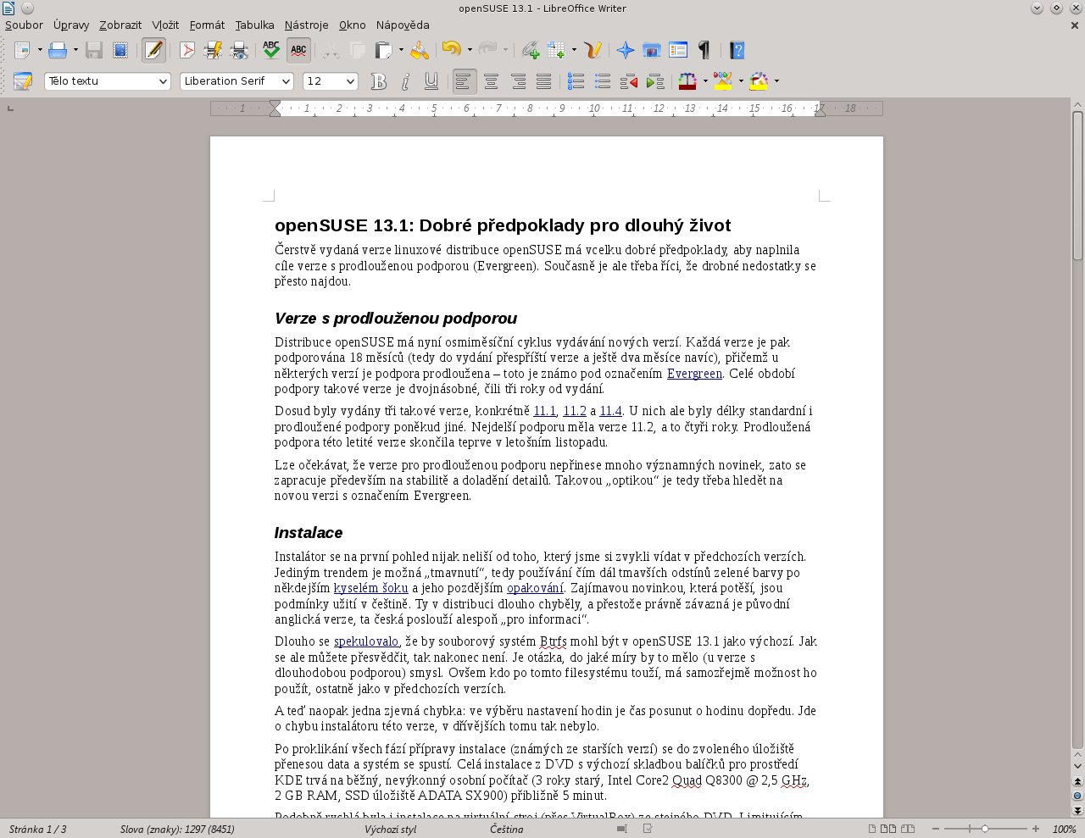Image resolution: width=1085 pixels, height=838 pixels.
Task: Open the Soubor menu
Action: [24, 25]
